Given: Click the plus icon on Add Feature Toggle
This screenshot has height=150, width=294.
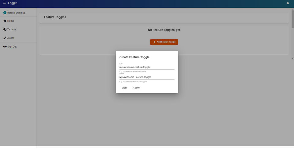Looking at the screenshot, I should click(x=154, y=42).
